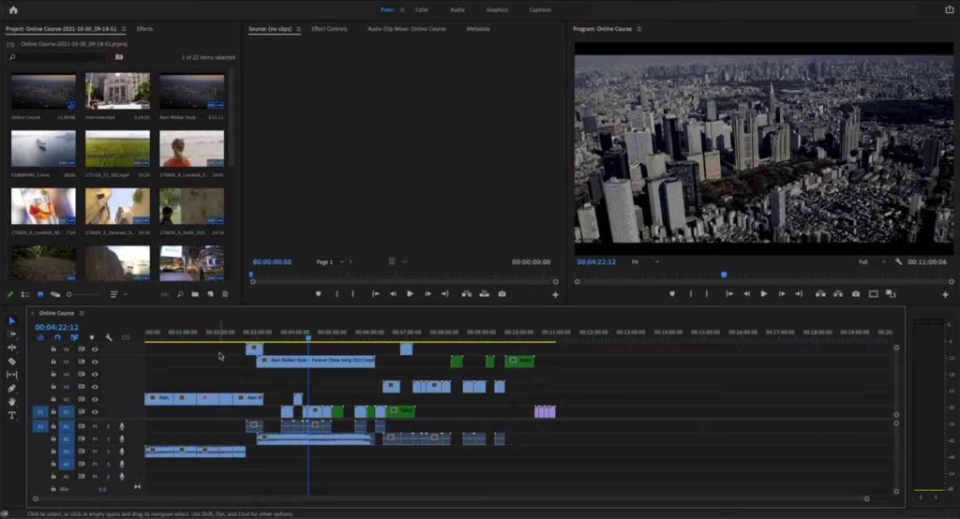This screenshot has height=519, width=960.
Task: Open Page 1 dropdown in Source monitor
Action: coord(329,262)
